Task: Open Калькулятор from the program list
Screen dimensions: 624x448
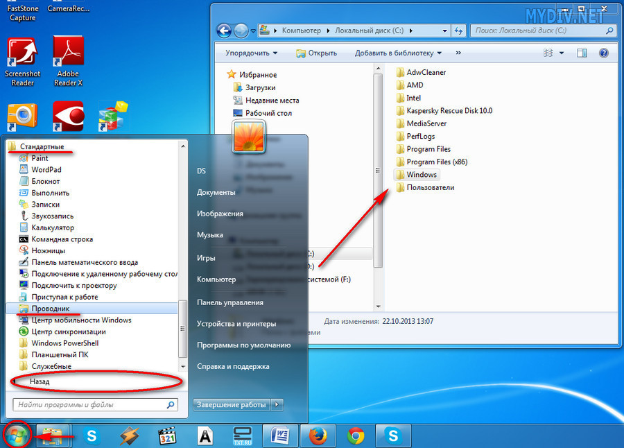Action: 47,227
